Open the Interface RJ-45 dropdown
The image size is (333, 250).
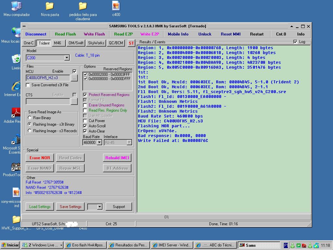(x=129, y=143)
